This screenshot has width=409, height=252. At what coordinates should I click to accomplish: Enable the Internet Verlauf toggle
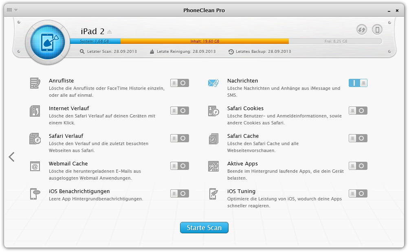point(180,111)
